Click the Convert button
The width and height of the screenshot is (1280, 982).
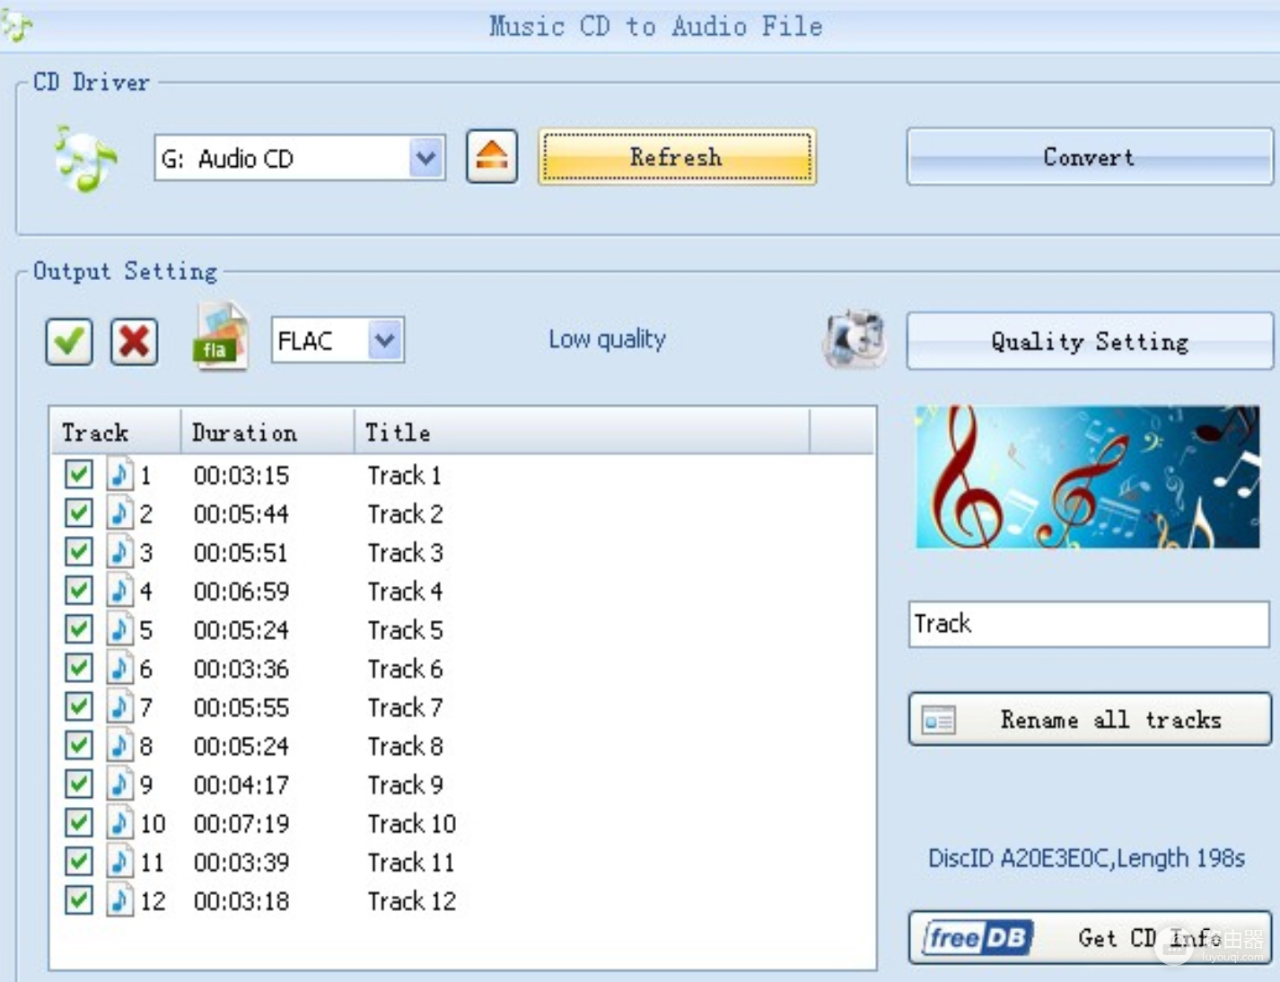point(1090,157)
